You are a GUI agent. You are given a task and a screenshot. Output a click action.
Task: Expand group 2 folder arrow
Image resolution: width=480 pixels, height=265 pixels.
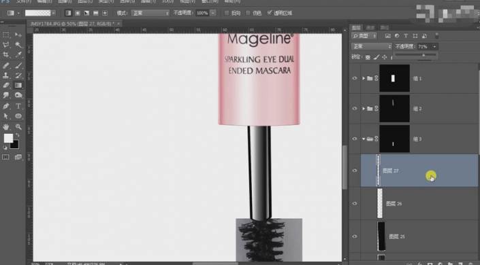(x=364, y=109)
